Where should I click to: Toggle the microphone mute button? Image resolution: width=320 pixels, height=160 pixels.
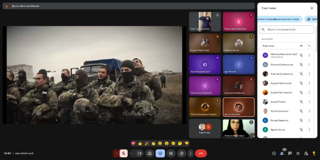point(123,153)
